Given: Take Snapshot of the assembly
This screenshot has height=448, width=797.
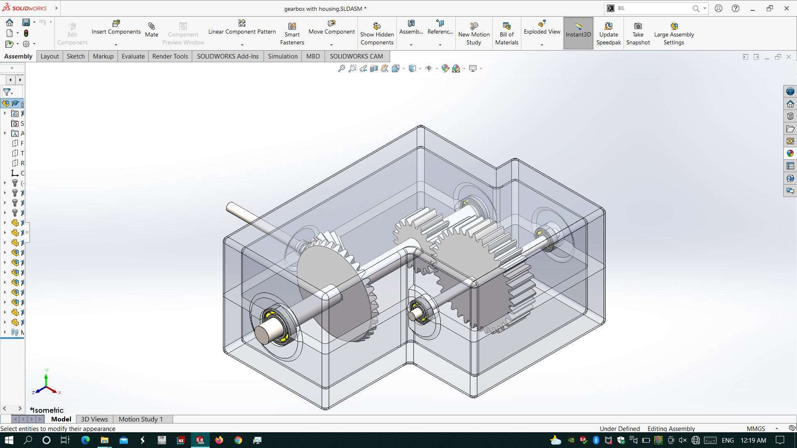Looking at the screenshot, I should tap(638, 34).
